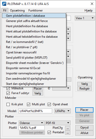Image resolution: width=96 pixels, height=139 pixels.
Task: Enable the Kvik plot checkbox
Action: (x=8, y=104)
